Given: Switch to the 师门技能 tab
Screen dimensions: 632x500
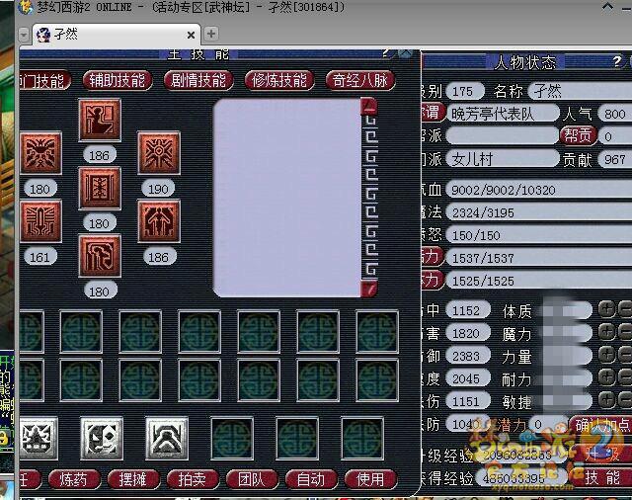Looking at the screenshot, I should click(44, 81).
